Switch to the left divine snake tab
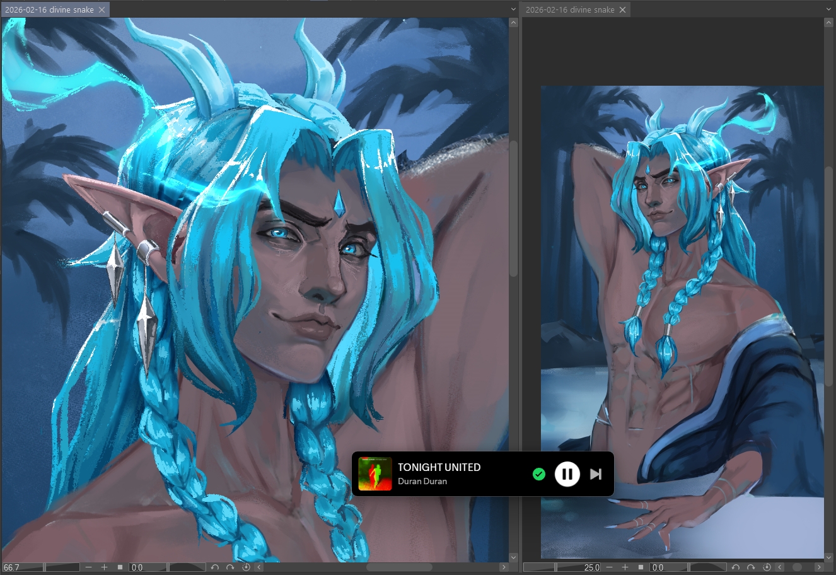836x575 pixels. click(x=49, y=9)
